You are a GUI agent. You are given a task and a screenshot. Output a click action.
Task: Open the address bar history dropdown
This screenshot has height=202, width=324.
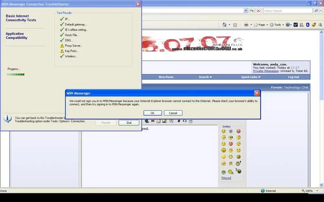245,11
